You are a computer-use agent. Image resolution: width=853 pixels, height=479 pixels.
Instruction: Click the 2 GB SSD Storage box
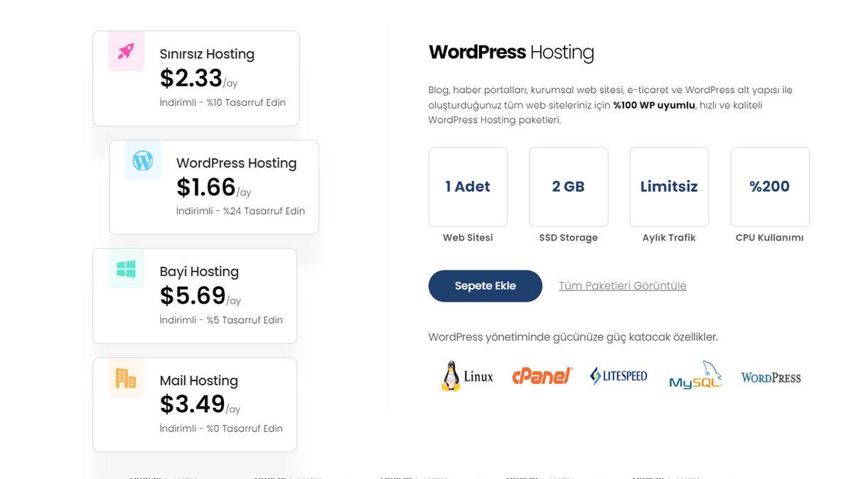tap(568, 187)
